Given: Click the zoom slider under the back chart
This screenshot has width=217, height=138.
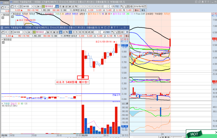Looking at the screenshot, I should (x=176, y=137).
